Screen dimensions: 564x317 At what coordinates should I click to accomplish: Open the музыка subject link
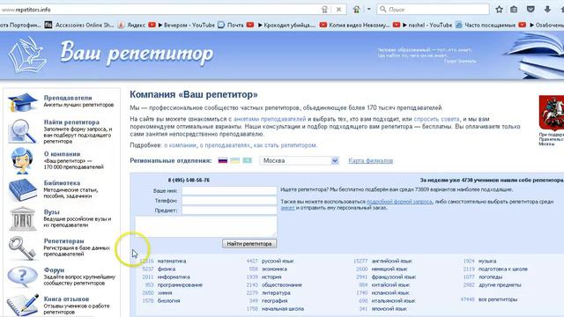pos(487,261)
